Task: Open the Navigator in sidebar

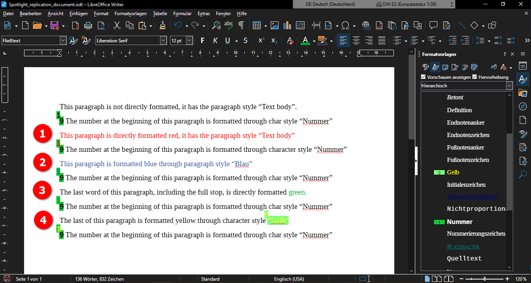Action: (x=523, y=106)
